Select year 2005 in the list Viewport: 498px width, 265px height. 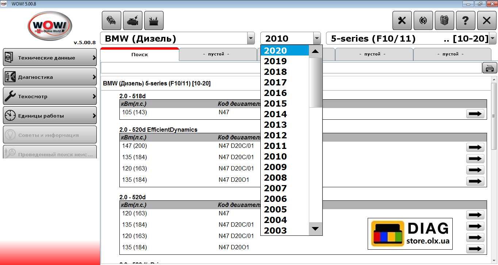285,209
